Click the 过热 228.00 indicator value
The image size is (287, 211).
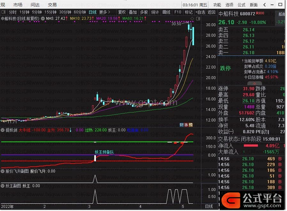click(96, 130)
